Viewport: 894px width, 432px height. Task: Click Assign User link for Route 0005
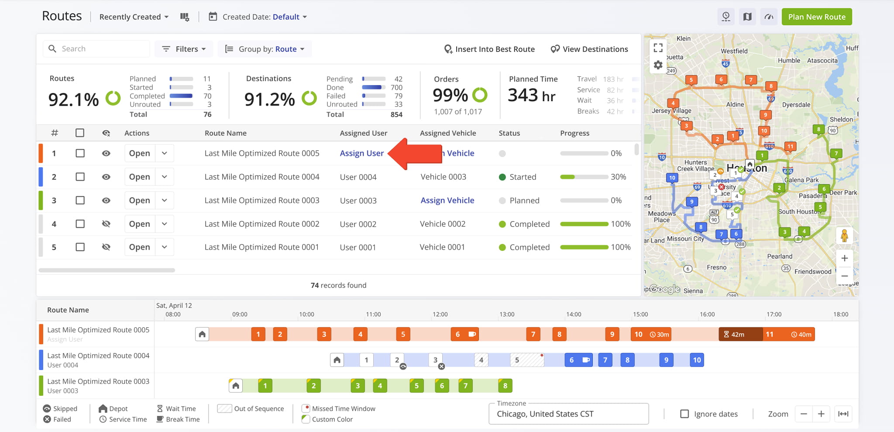[362, 153]
